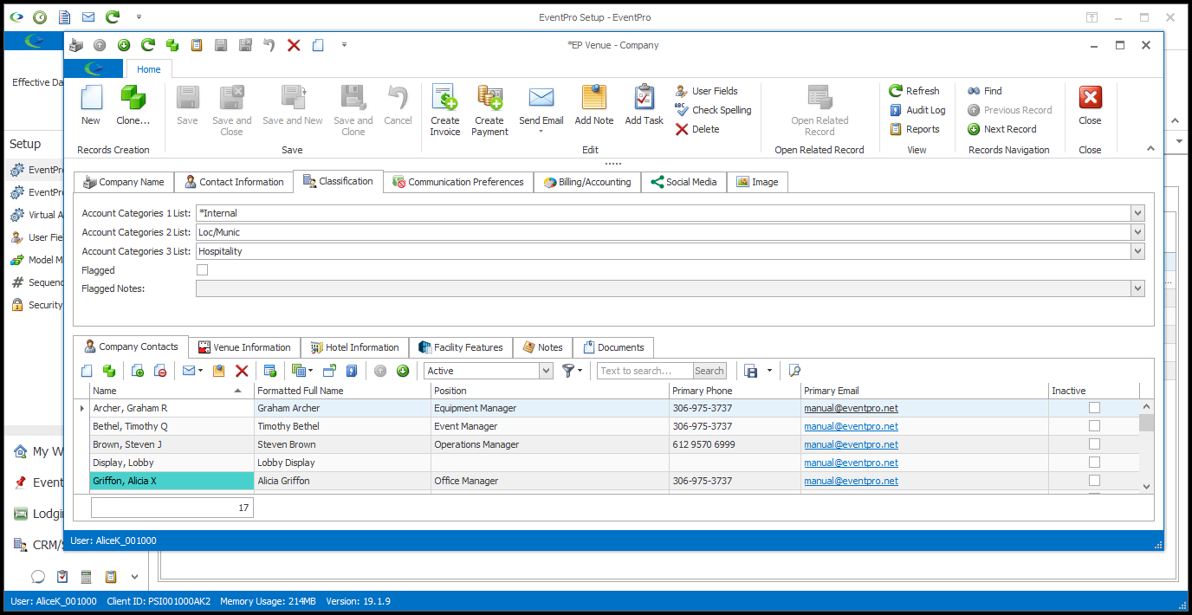Click the contacts grid vertical scrollbar thumb

[1146, 423]
